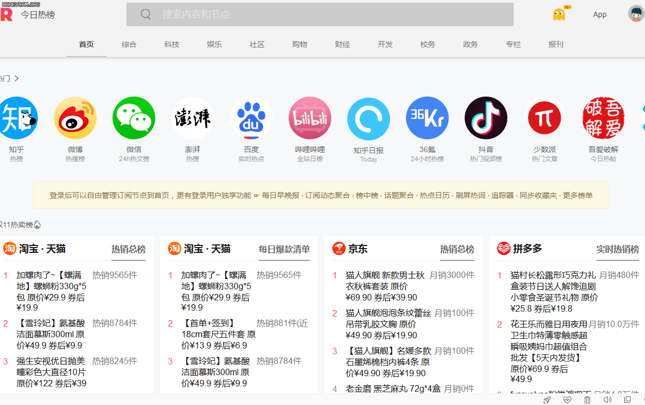Viewport: 645px width, 405px height.
Task: Click the 京东 card title
Action: pyautogui.click(x=358, y=249)
